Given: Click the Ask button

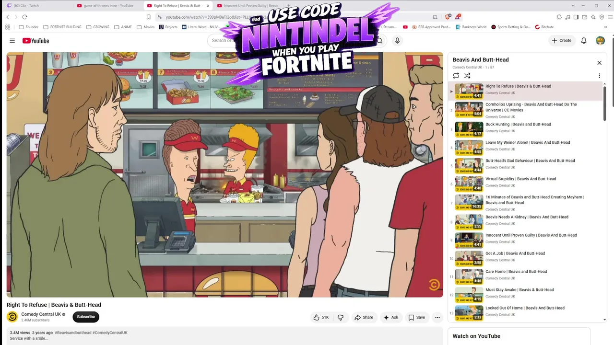Looking at the screenshot, I should coord(391,317).
